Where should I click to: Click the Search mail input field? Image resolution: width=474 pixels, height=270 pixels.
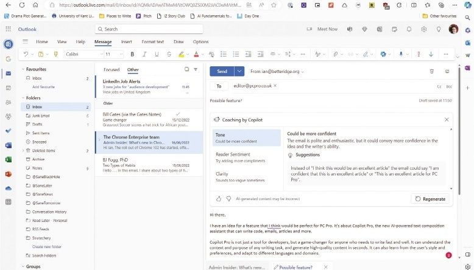[149, 29]
